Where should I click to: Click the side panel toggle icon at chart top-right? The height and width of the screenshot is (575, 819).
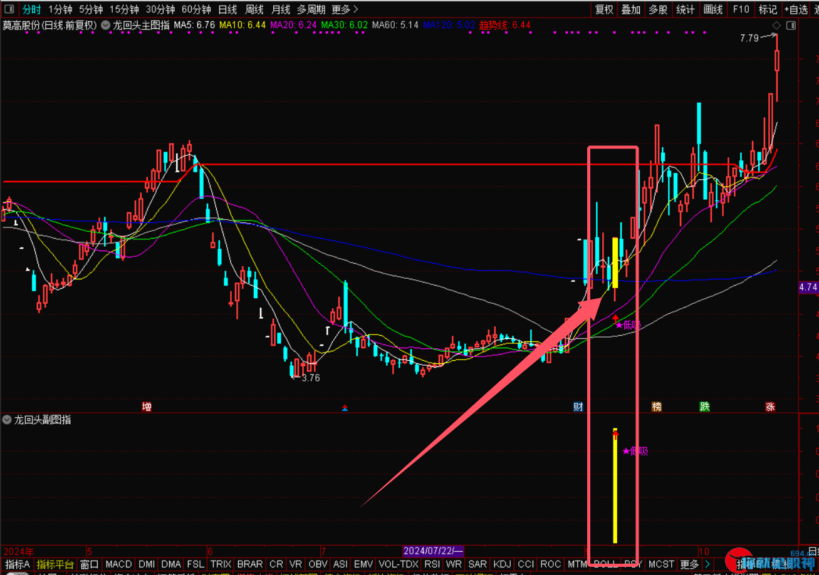[790, 25]
